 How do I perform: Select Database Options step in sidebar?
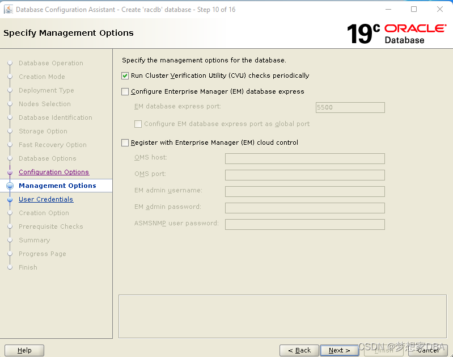coord(48,158)
